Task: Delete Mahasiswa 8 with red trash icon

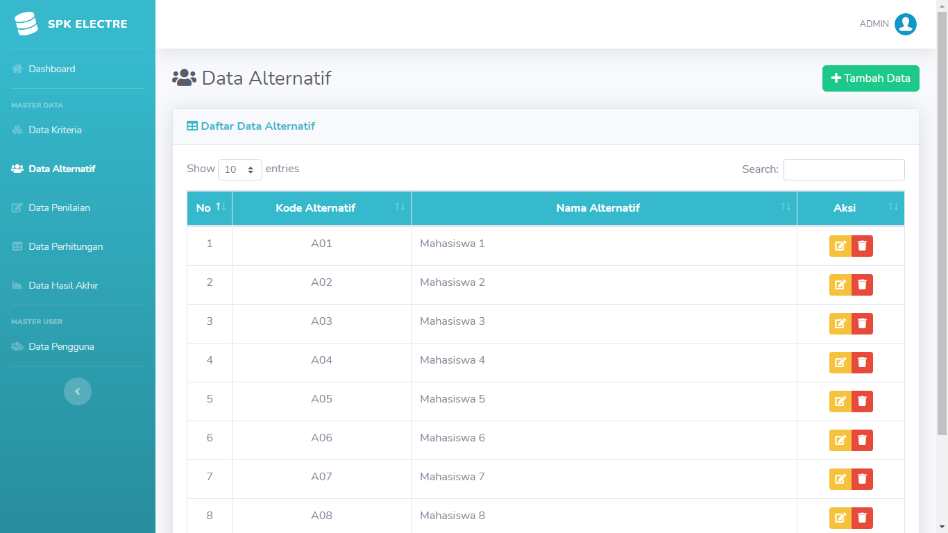Action: point(862,518)
